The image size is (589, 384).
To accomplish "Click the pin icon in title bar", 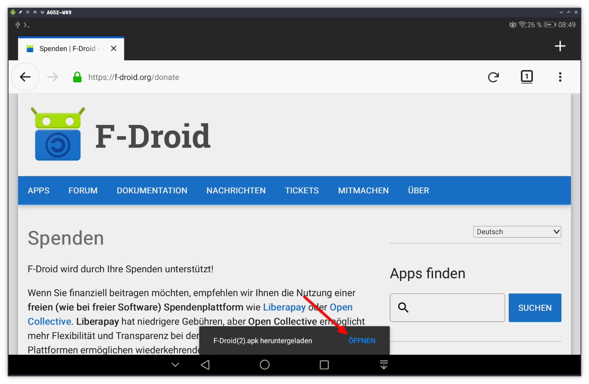I will 21,12.
